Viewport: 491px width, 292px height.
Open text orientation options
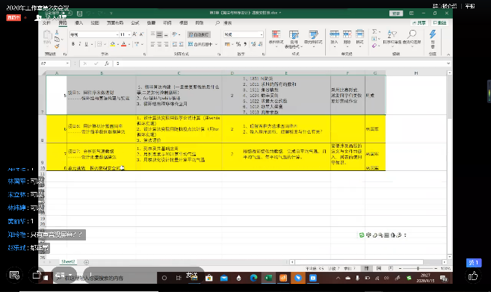pos(176,34)
